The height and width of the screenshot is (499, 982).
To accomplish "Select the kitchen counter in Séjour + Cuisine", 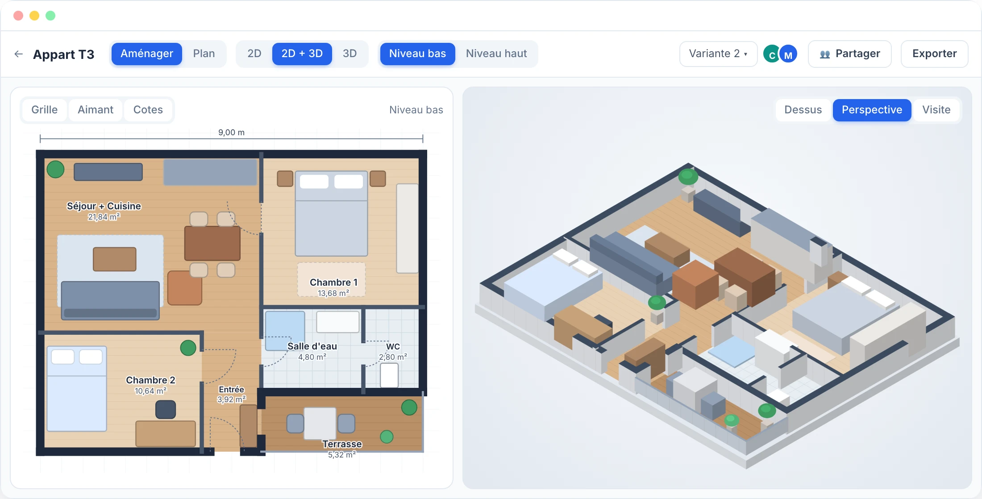I will tap(210, 172).
